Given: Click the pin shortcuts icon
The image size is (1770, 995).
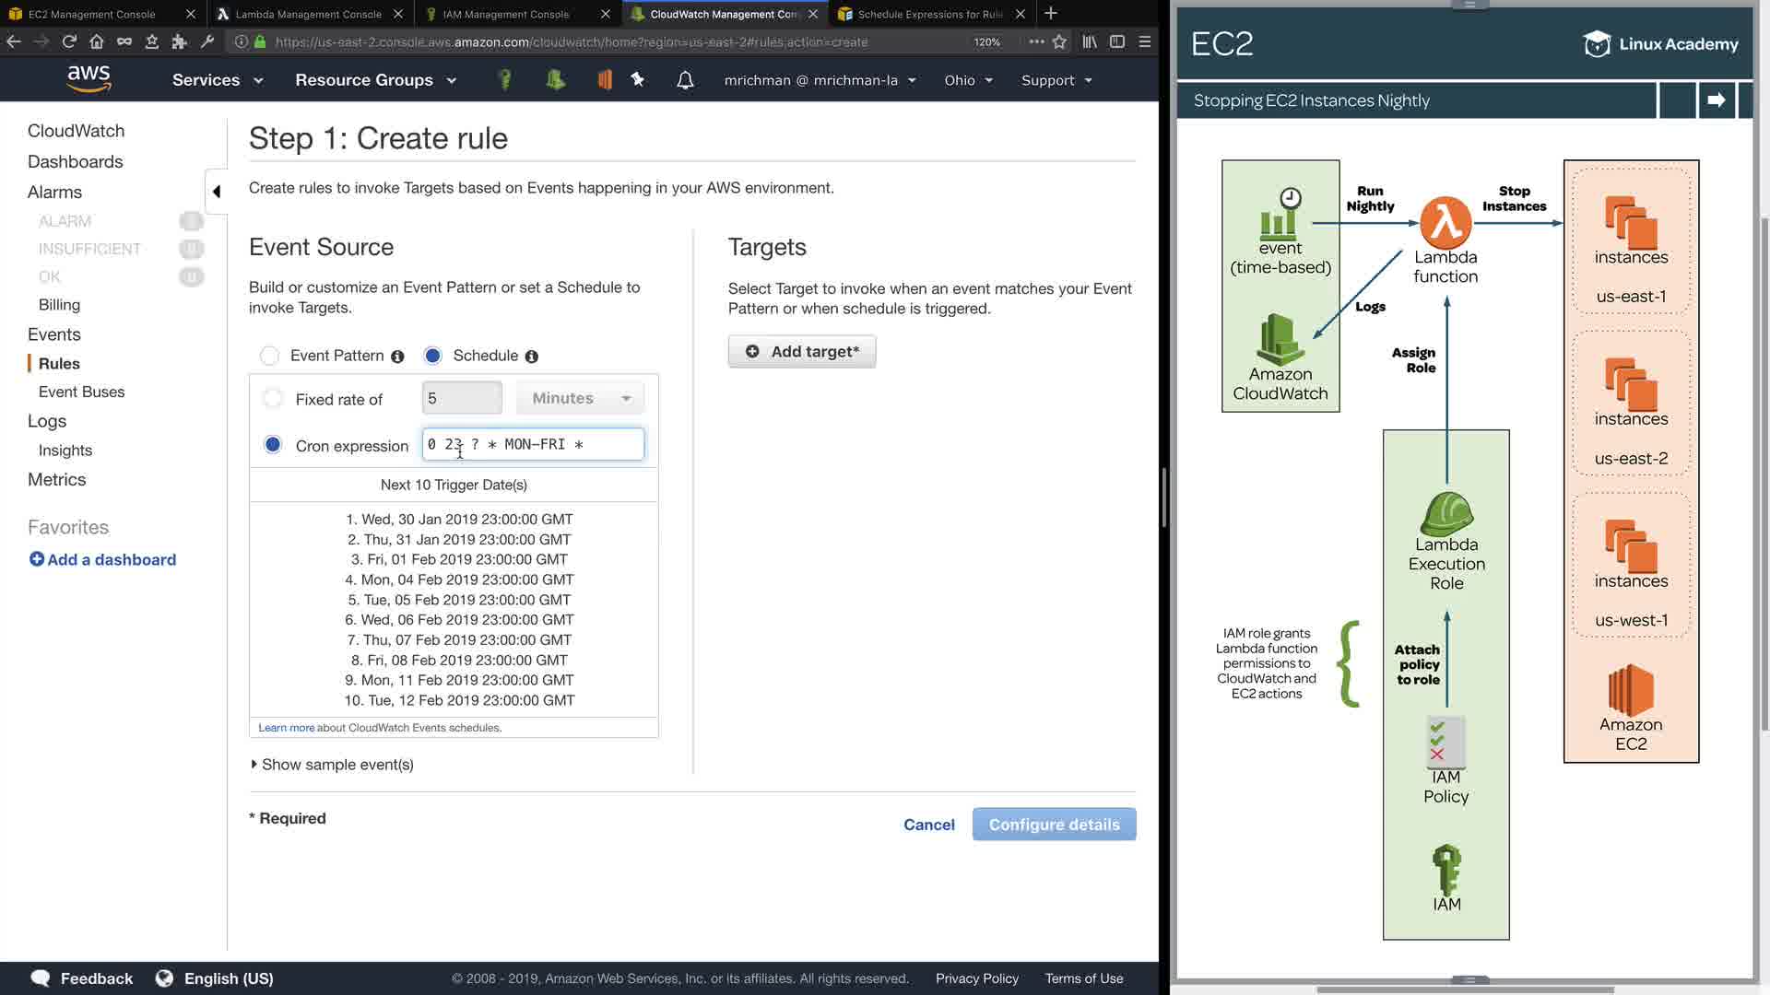Looking at the screenshot, I should [637, 80].
